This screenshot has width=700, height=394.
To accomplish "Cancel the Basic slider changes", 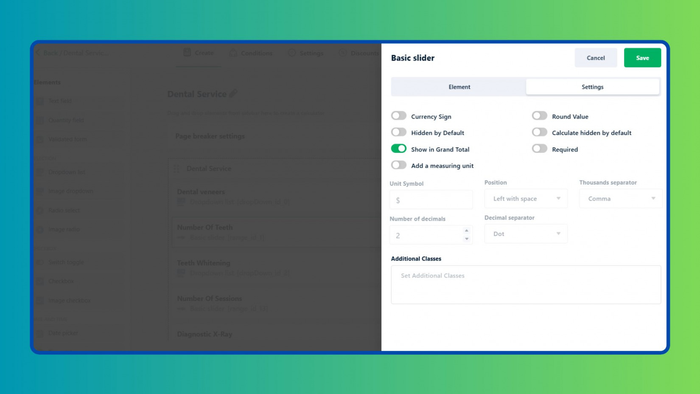I will [596, 58].
